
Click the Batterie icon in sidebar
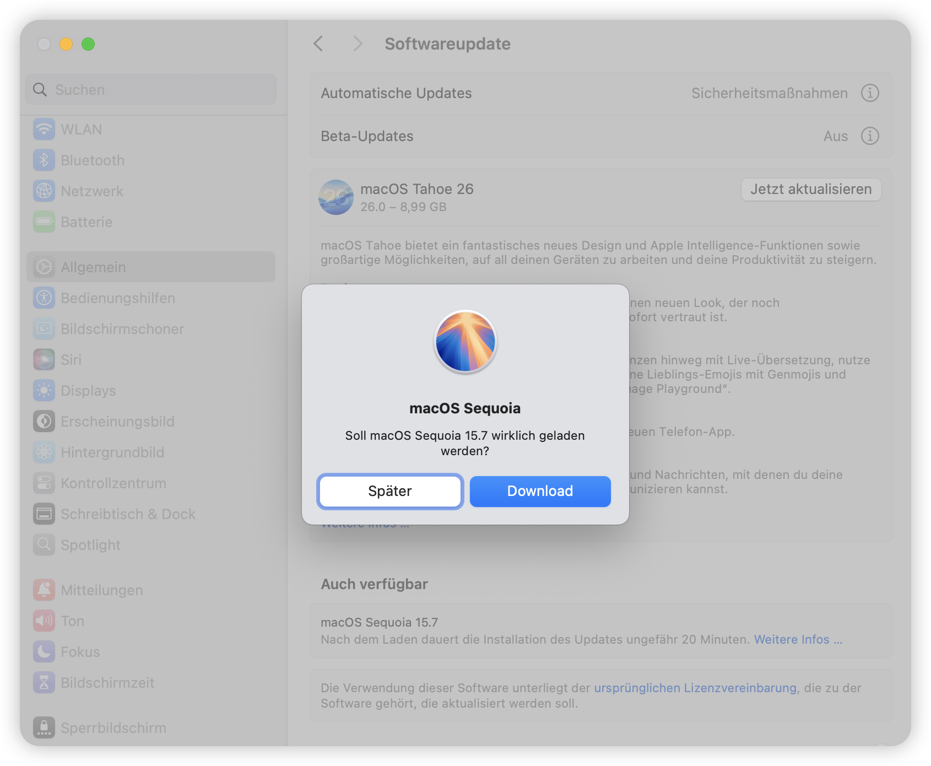44,222
